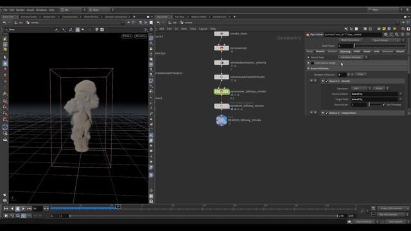
Task: Select the attribadjustvector_velocity node
Action: pos(222,63)
